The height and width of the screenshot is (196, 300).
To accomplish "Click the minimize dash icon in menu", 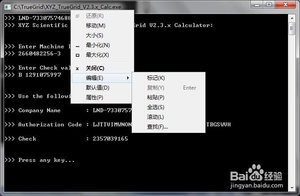I will (78, 46).
